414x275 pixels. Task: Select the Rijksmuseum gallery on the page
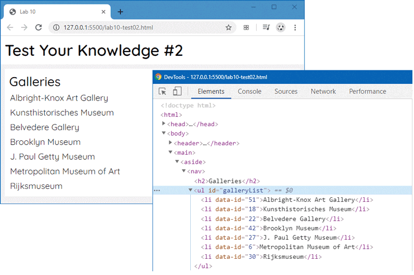point(36,186)
